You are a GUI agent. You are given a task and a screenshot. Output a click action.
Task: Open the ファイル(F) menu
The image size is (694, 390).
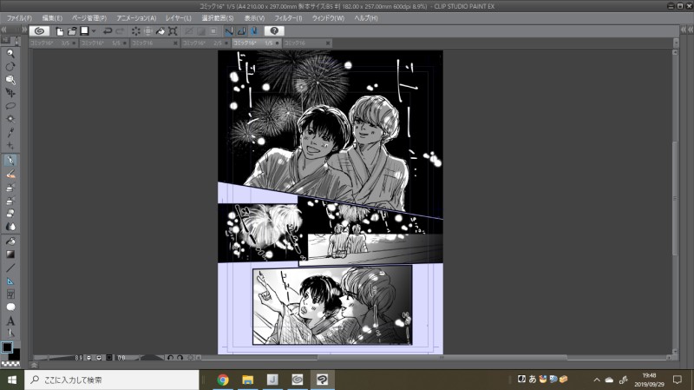coord(19,18)
